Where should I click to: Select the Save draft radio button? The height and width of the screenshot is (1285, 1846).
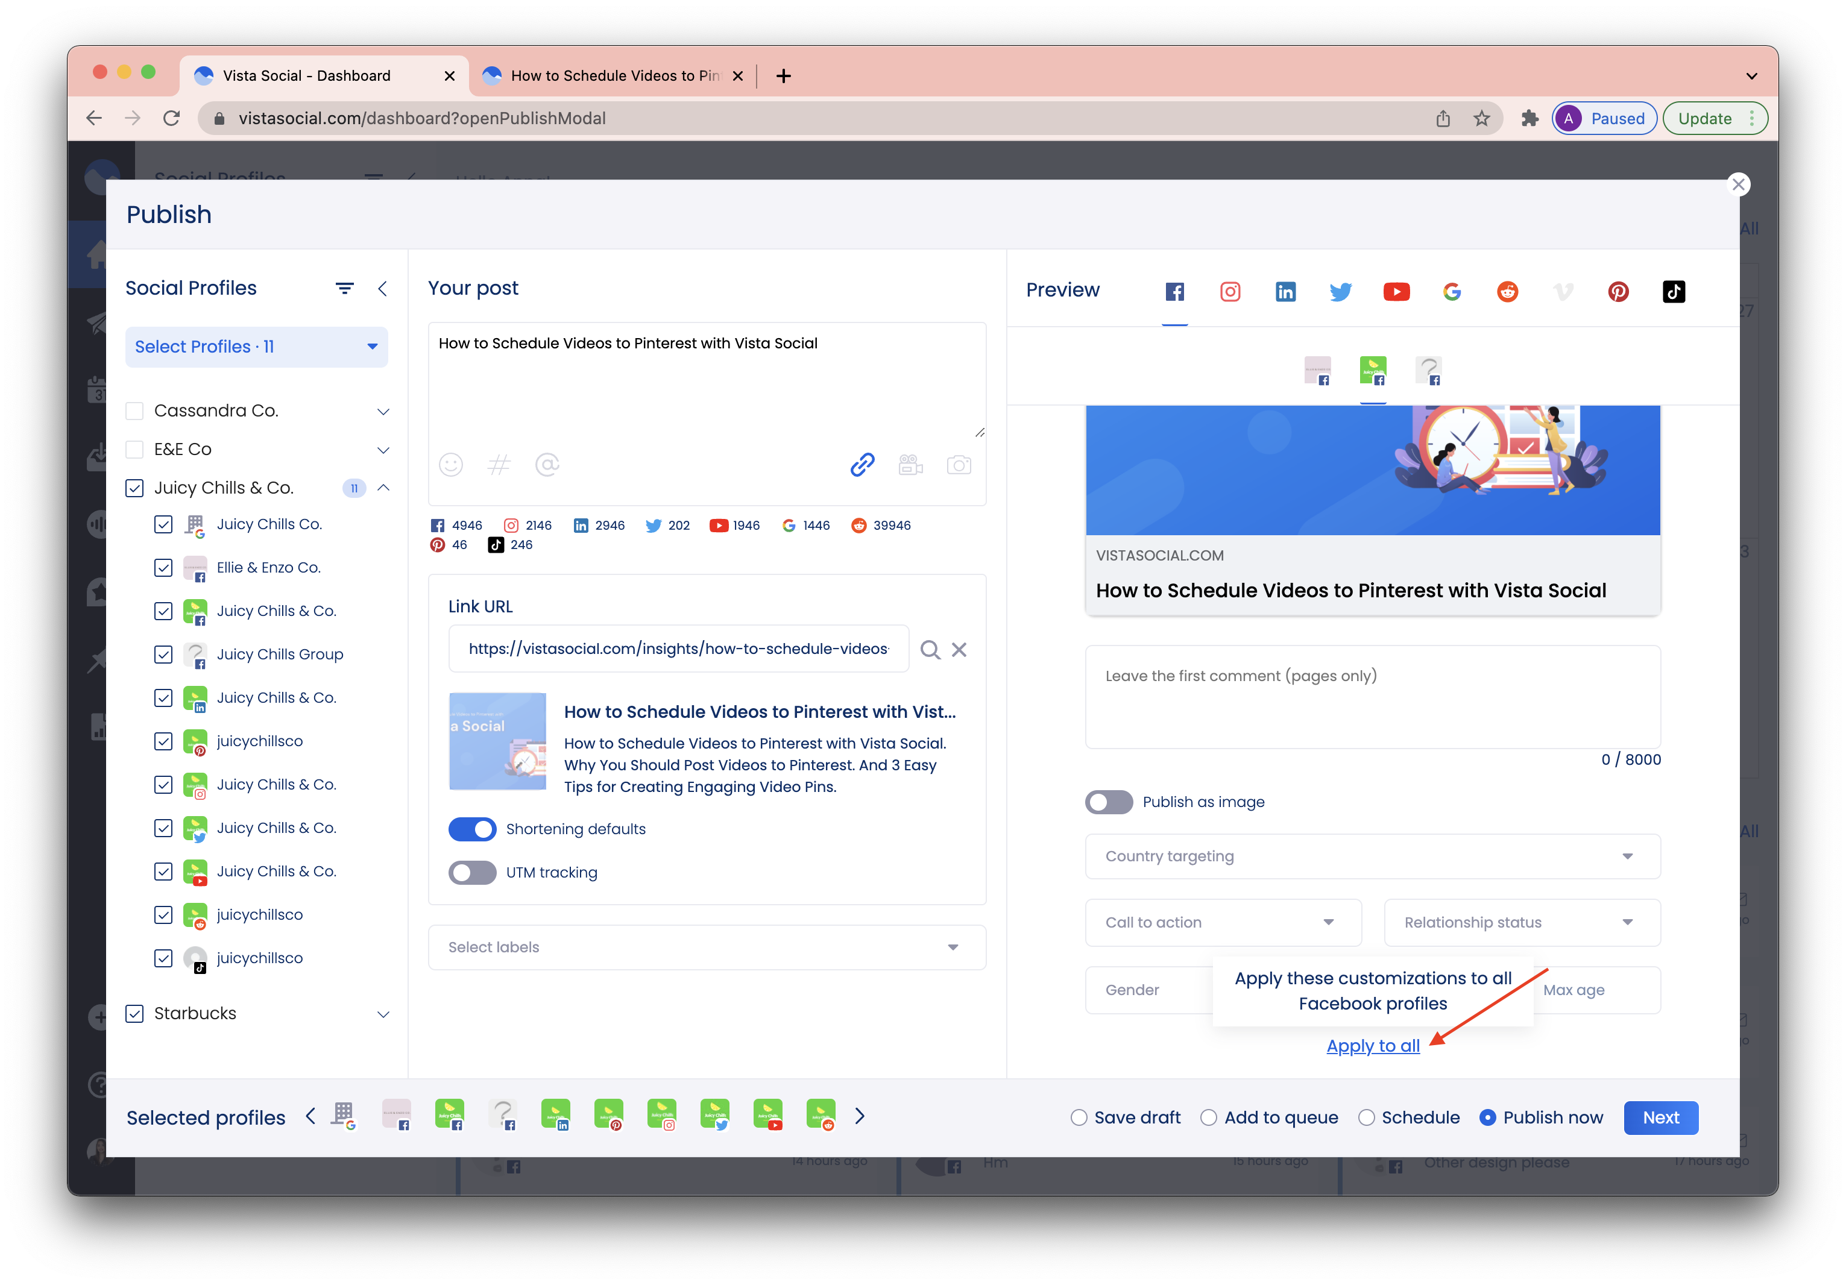(1078, 1118)
